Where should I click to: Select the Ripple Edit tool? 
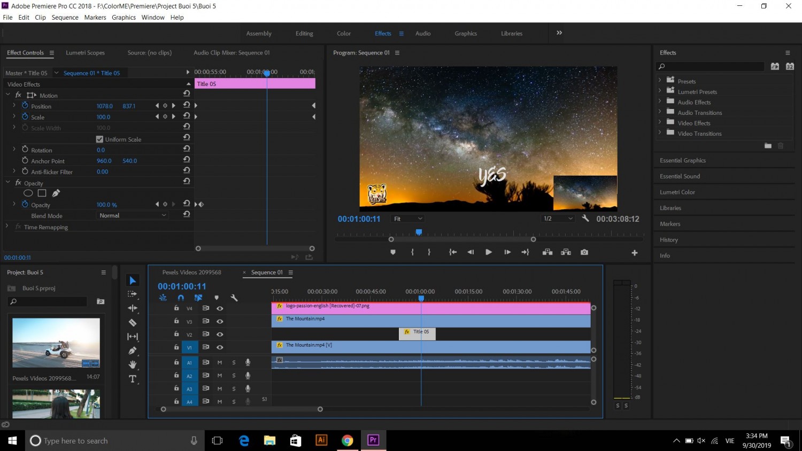(133, 308)
